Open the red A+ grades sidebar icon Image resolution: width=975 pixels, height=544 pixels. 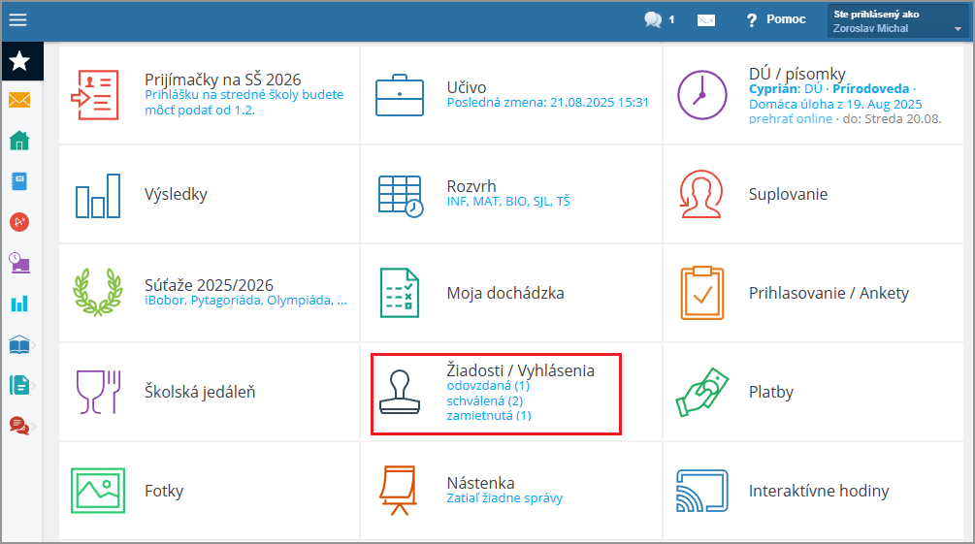tap(19, 221)
